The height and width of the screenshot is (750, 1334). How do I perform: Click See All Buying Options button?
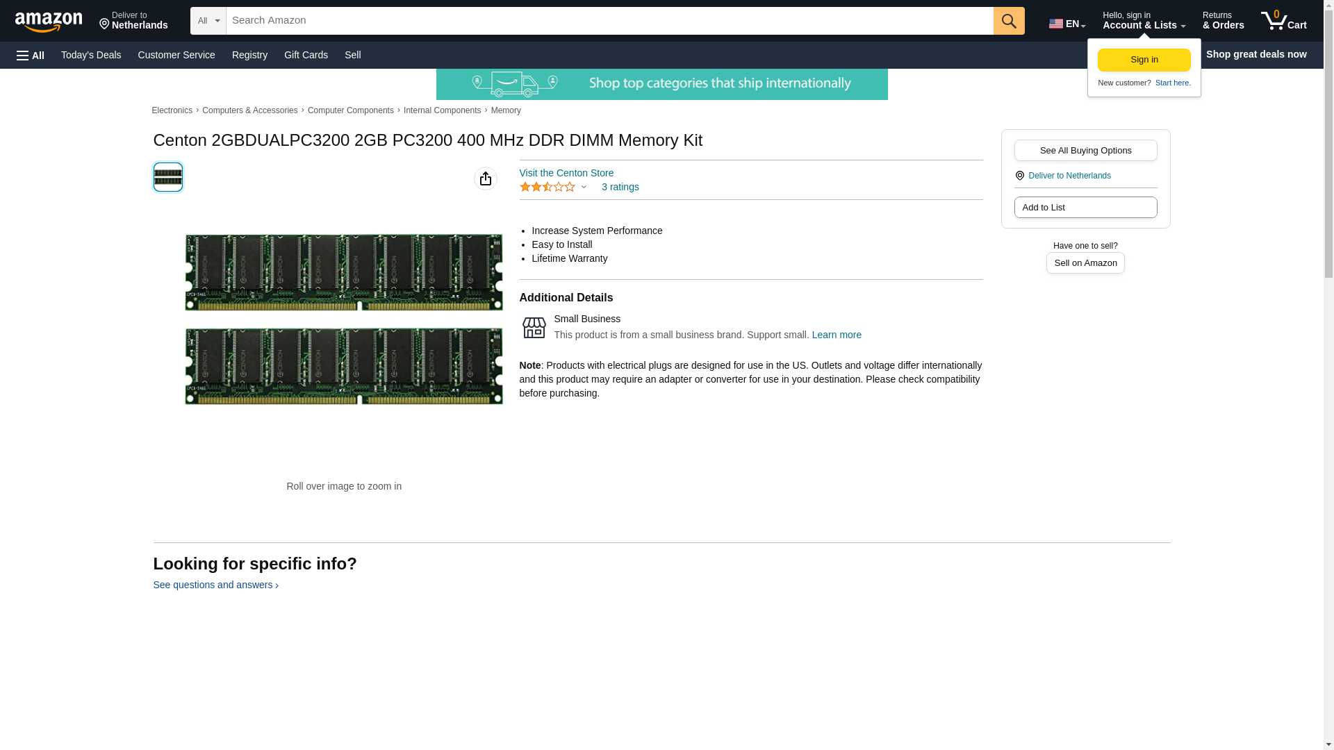pos(1085,151)
